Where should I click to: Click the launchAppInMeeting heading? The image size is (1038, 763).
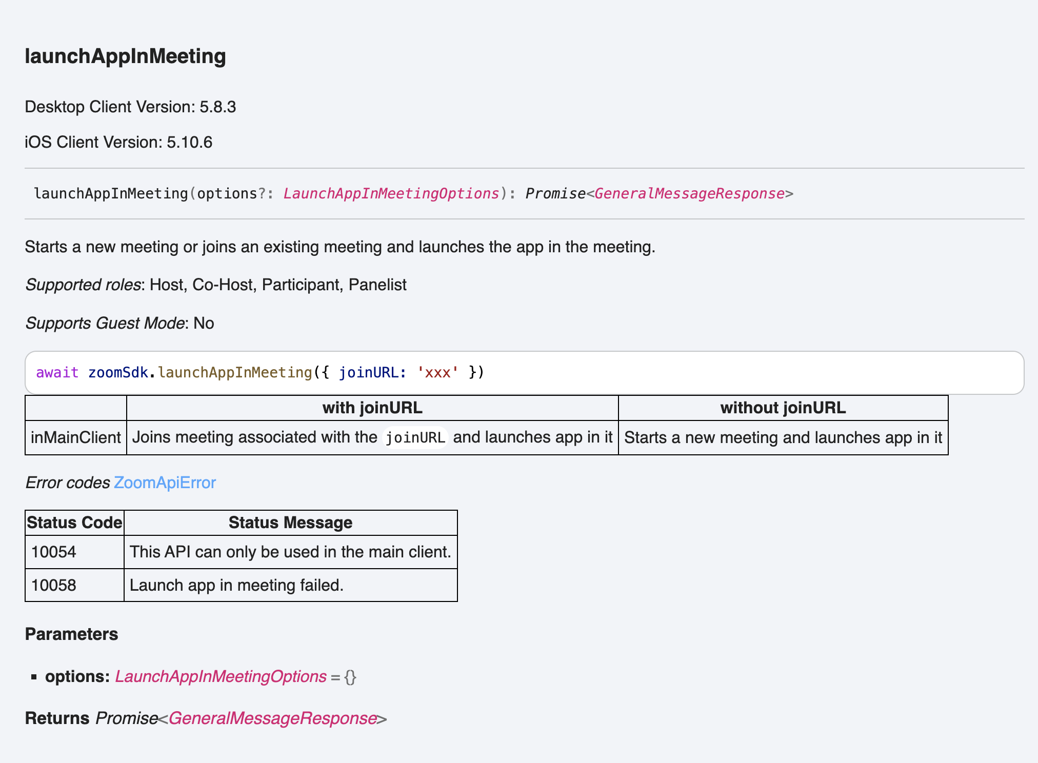(x=125, y=56)
